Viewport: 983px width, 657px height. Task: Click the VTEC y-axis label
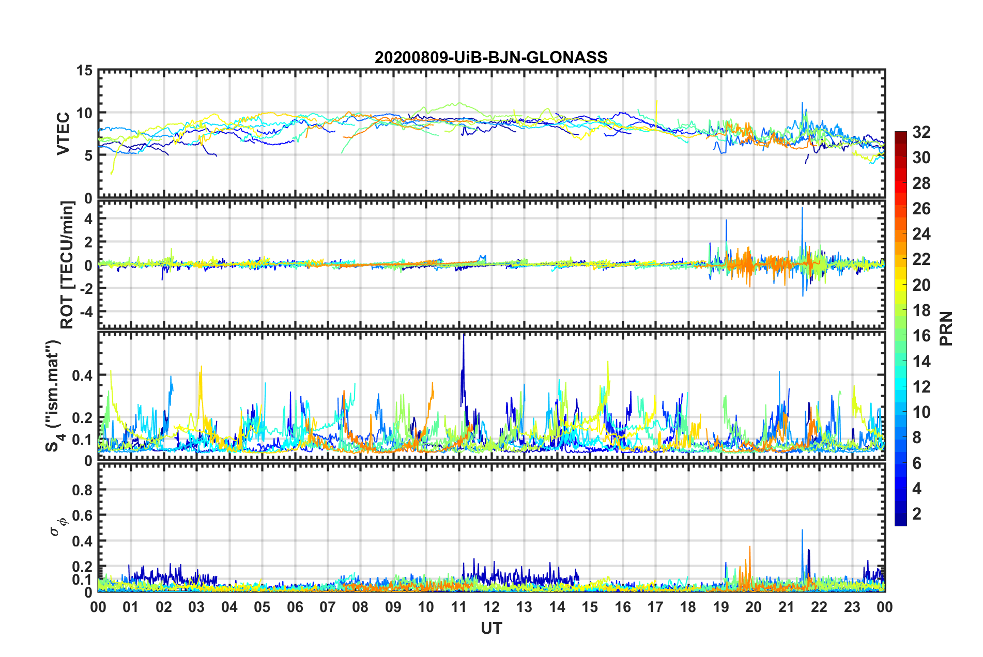pos(63,134)
